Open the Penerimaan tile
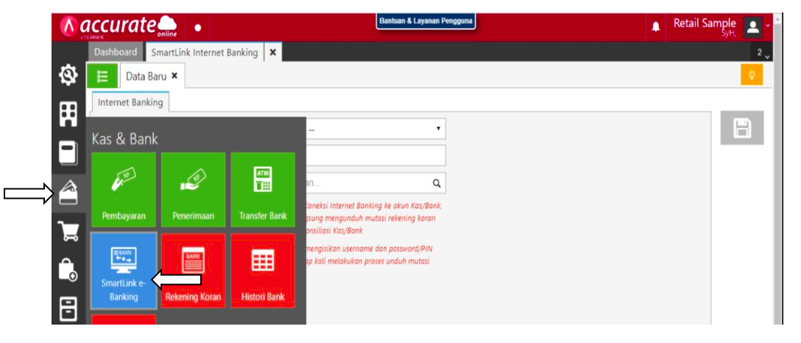 [193, 189]
